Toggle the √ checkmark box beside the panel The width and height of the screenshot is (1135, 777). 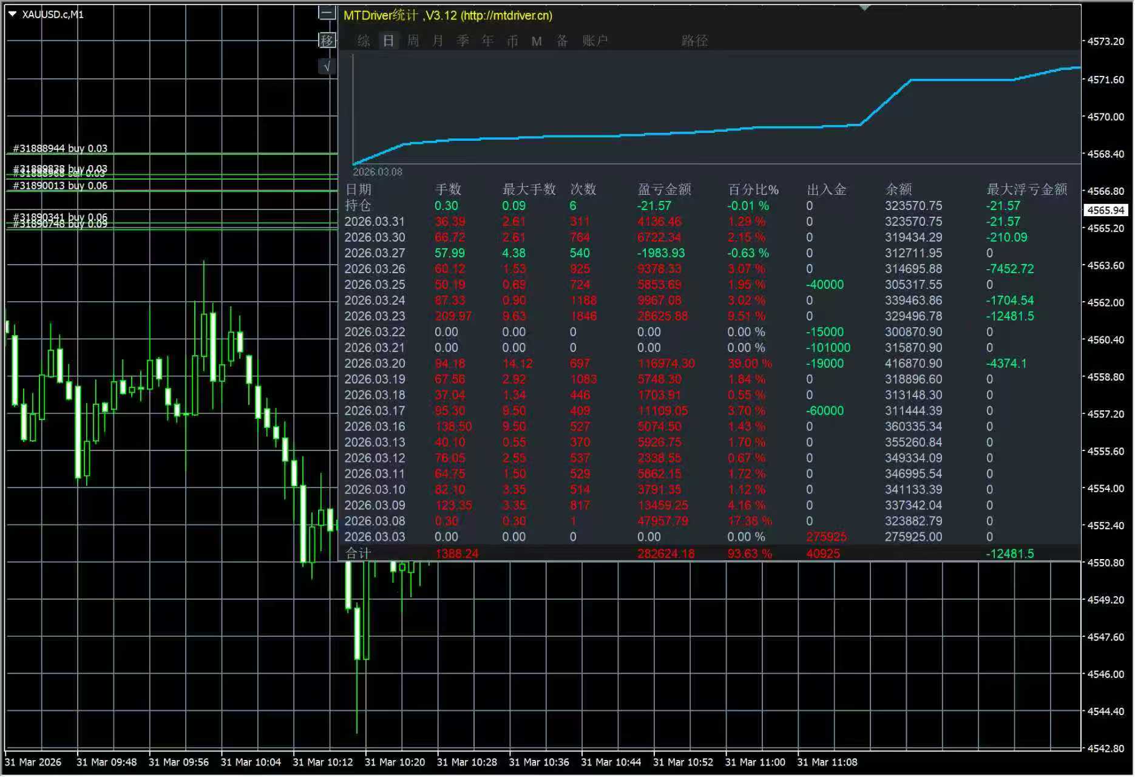(x=327, y=66)
